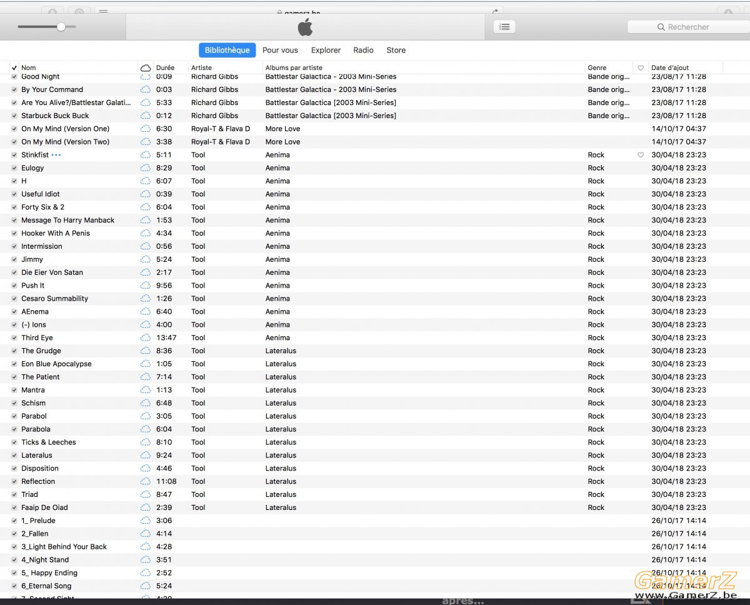
Task: Download Parabola with its cloud icon
Action: click(146, 429)
